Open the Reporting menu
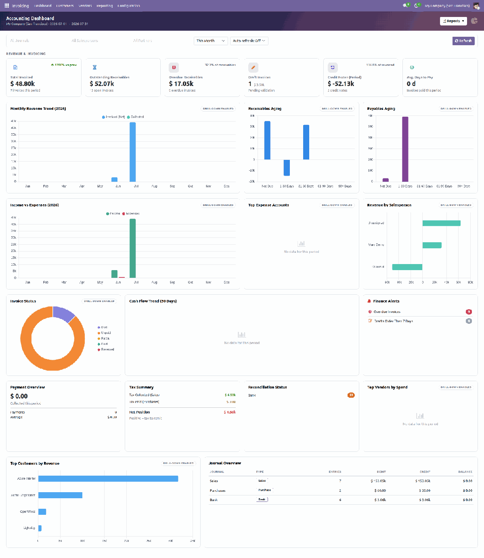This screenshot has height=558, width=484. coord(105,6)
